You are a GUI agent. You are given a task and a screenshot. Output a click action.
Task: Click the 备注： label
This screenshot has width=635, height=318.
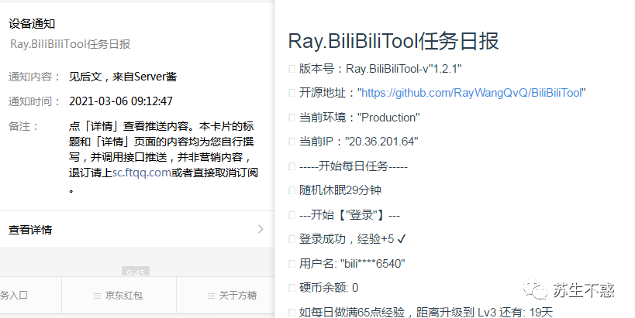(23, 126)
